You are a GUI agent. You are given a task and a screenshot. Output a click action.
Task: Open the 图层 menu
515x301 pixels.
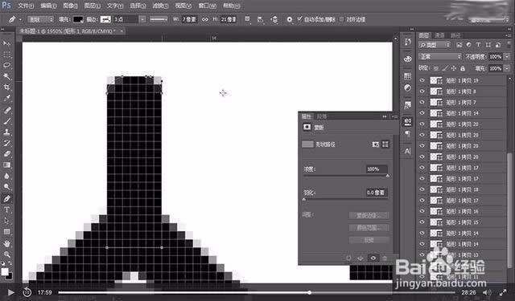click(93, 6)
